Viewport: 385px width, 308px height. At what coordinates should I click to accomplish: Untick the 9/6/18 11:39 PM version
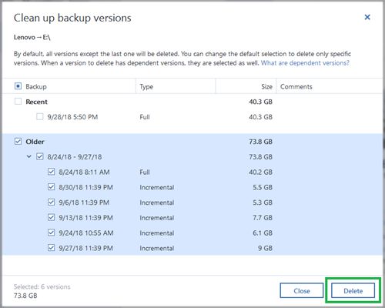[52, 202]
